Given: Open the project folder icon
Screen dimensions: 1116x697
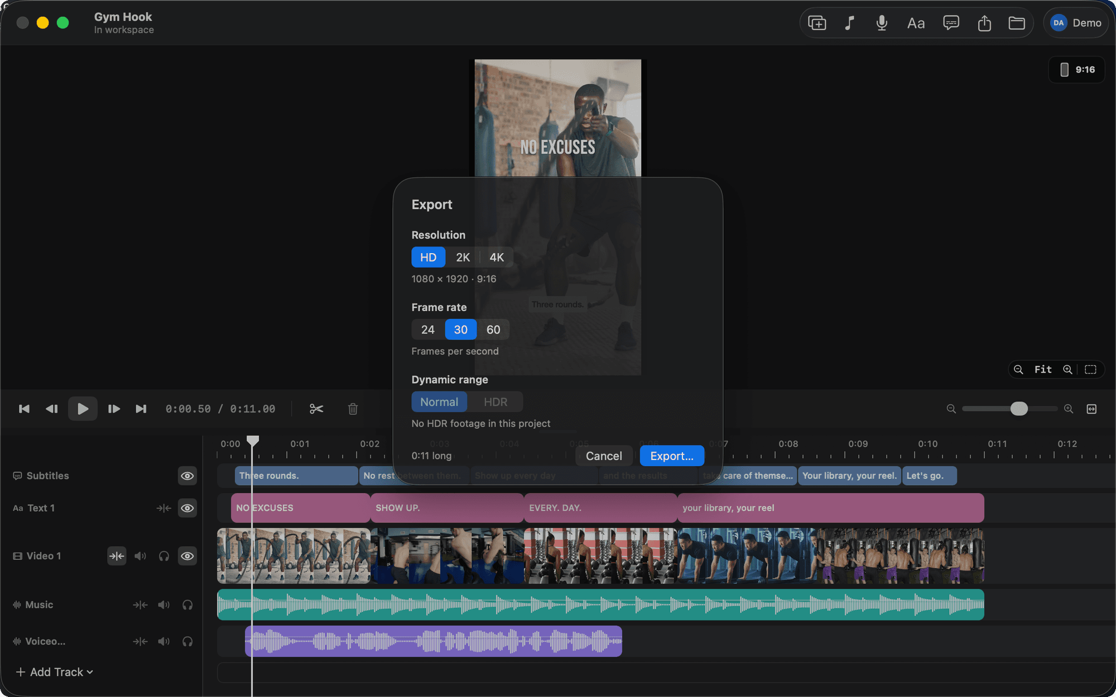Looking at the screenshot, I should click(1017, 23).
